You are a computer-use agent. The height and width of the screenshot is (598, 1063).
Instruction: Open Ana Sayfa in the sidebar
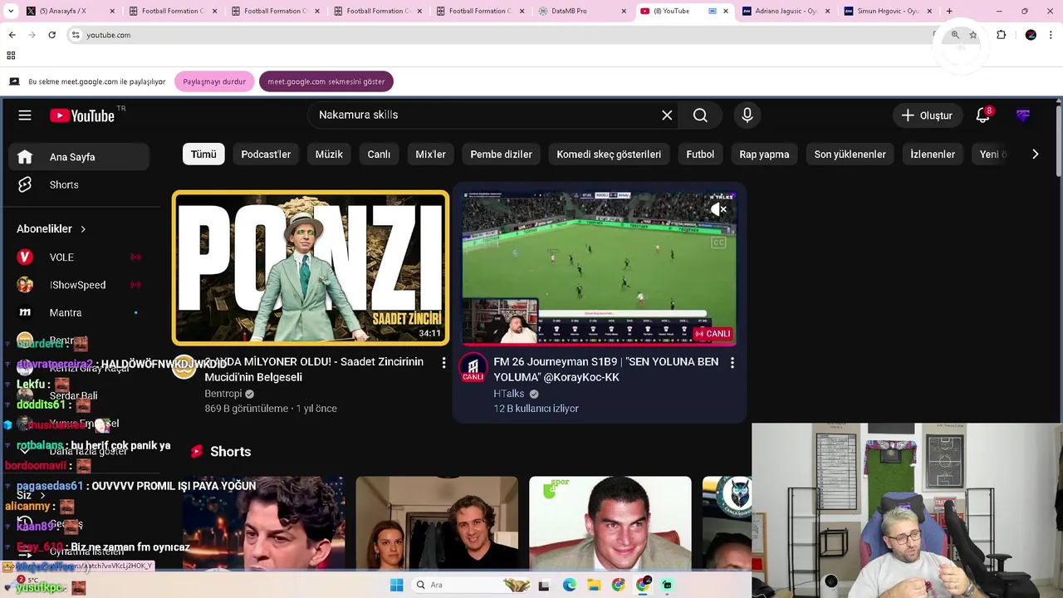[80, 157]
